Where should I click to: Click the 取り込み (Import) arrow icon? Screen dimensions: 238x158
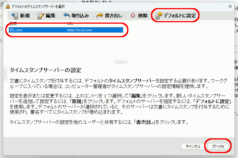(67, 15)
